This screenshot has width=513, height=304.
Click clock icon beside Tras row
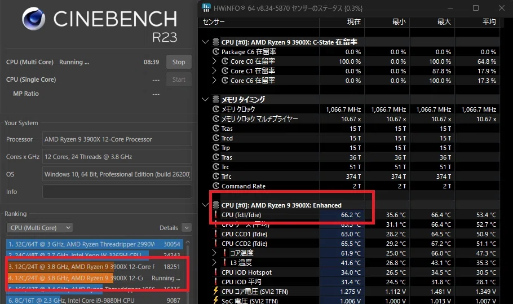tap(215, 157)
